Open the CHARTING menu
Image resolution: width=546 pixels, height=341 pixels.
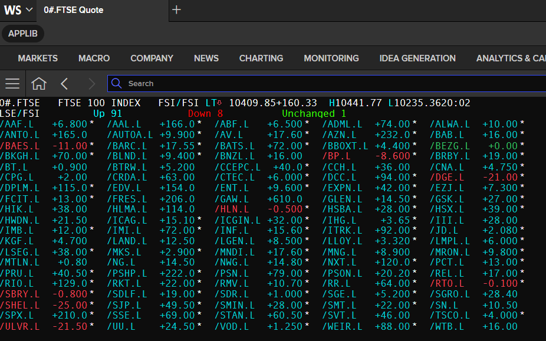click(261, 58)
